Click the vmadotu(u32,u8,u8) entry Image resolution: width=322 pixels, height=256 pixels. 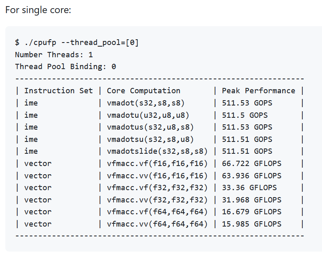148,115
